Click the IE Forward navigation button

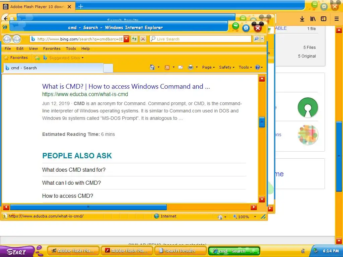coord(16,39)
